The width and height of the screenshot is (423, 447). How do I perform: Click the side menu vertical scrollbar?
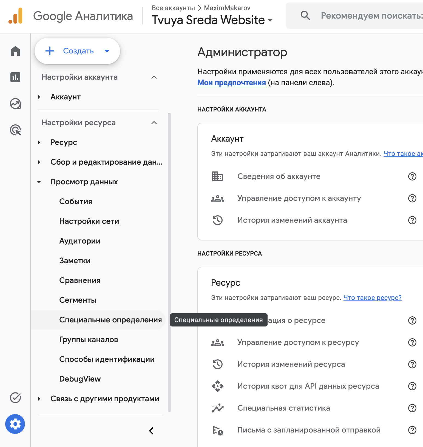point(169,262)
